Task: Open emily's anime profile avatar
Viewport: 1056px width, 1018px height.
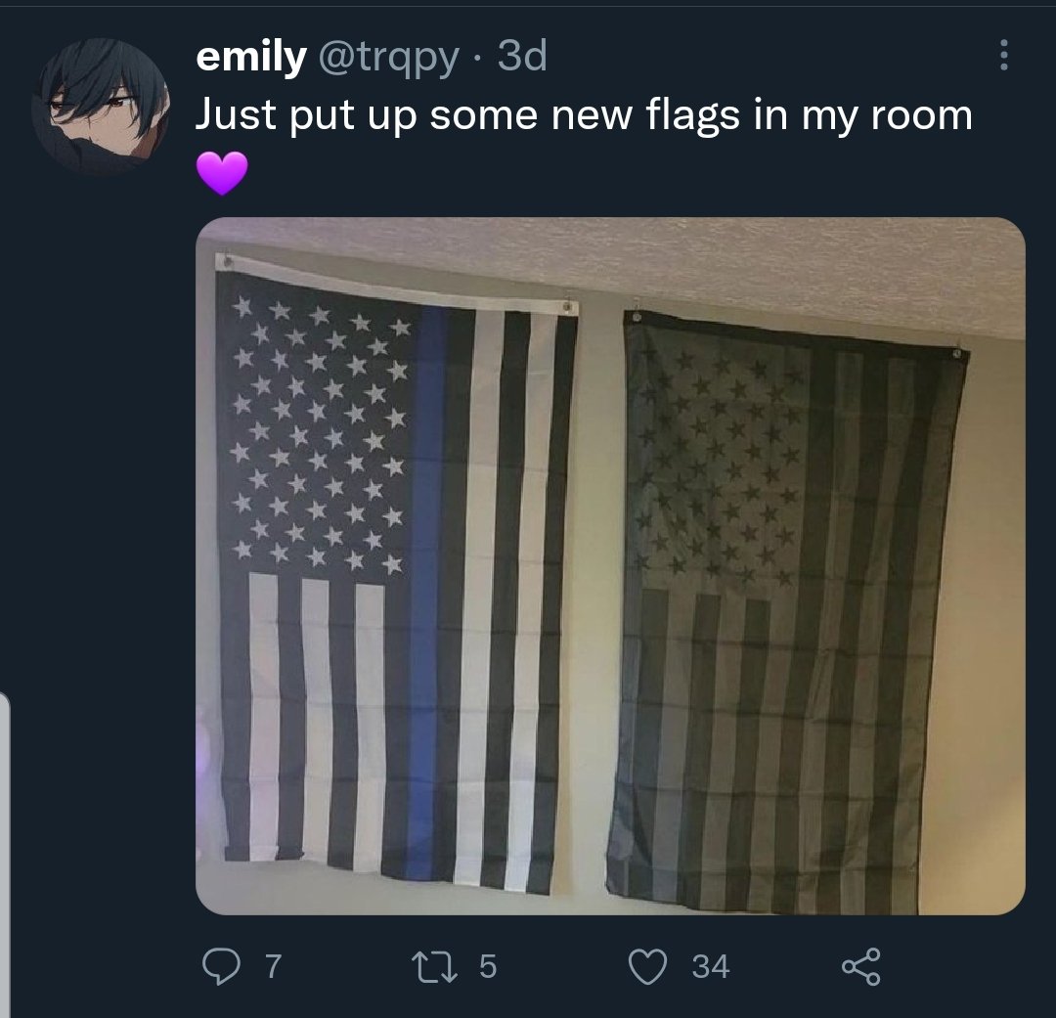Action: pyautogui.click(x=101, y=107)
